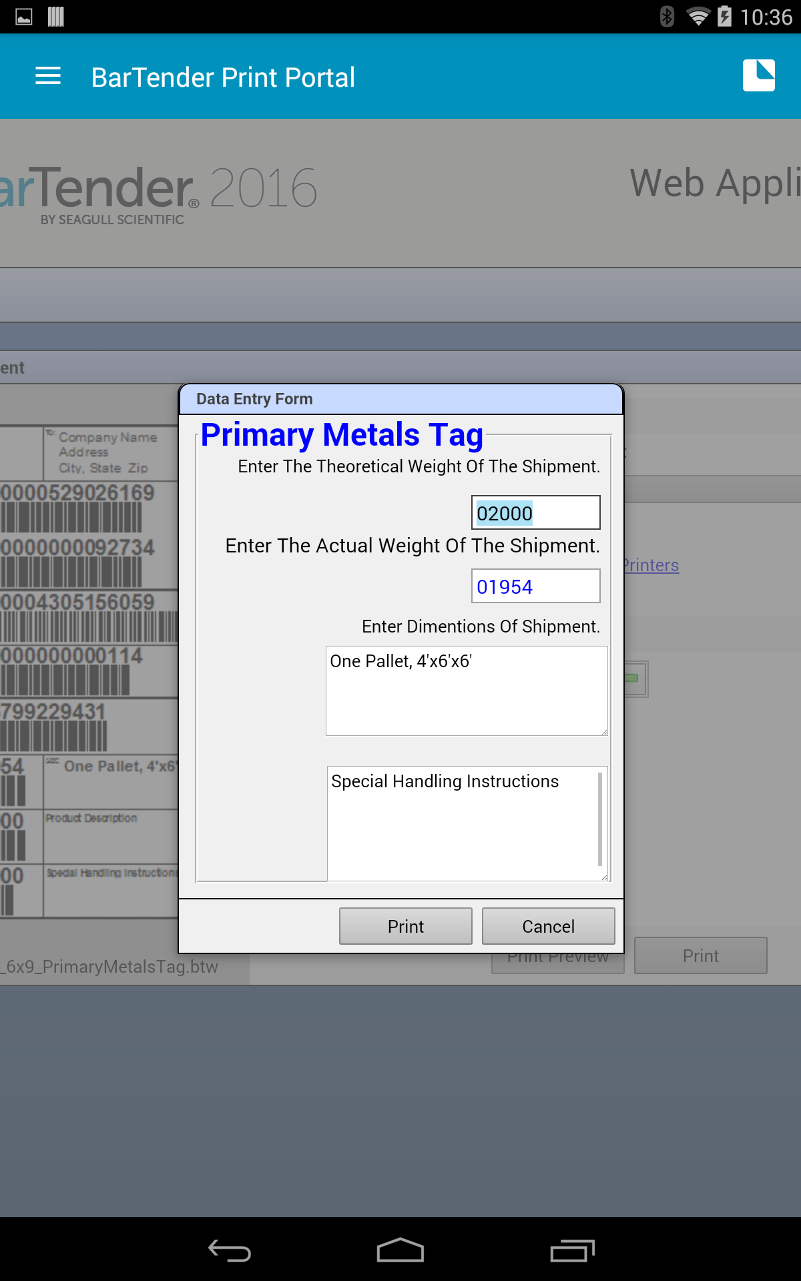The width and height of the screenshot is (801, 1281).
Task: Click the green indicator behind the dialog
Action: [631, 678]
